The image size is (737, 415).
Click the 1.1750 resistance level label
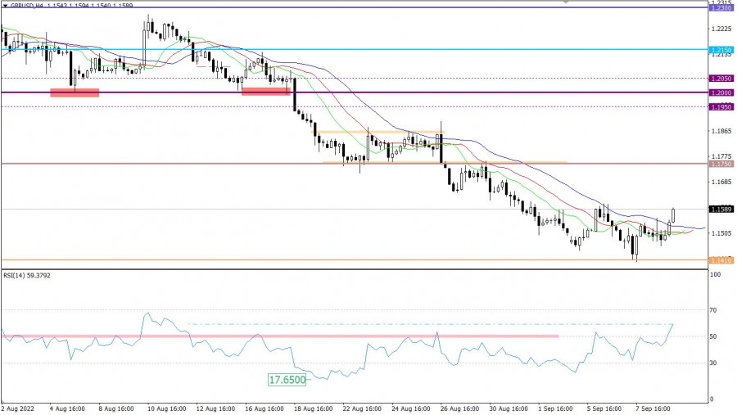point(721,164)
